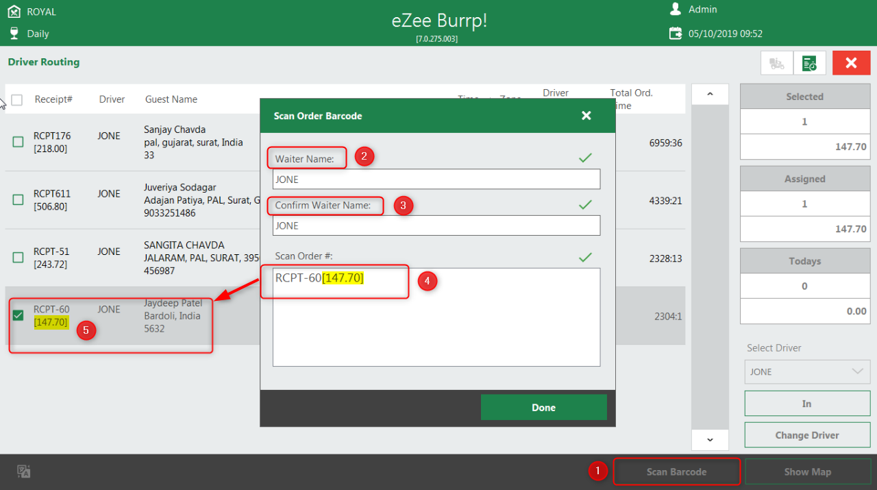Uncheck the box for receipt RCPT-60
The width and height of the screenshot is (877, 490).
18,315
